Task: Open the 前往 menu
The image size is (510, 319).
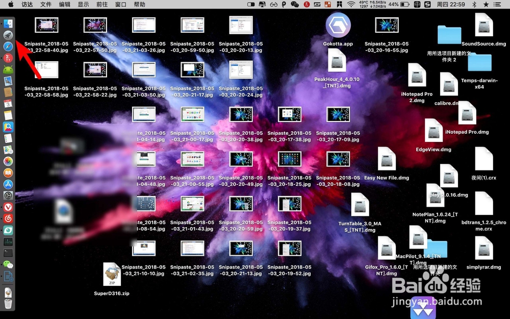Action: (x=102, y=4)
